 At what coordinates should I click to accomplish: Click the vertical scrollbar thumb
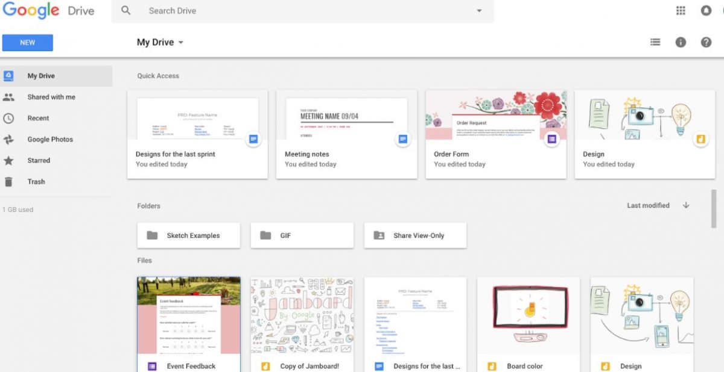(714, 208)
